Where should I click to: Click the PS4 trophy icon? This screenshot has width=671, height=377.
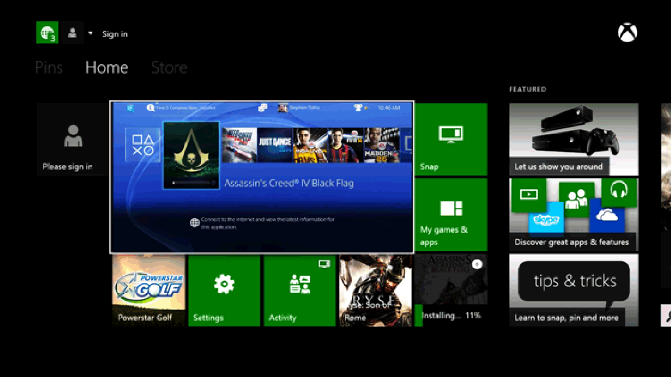click(358, 108)
